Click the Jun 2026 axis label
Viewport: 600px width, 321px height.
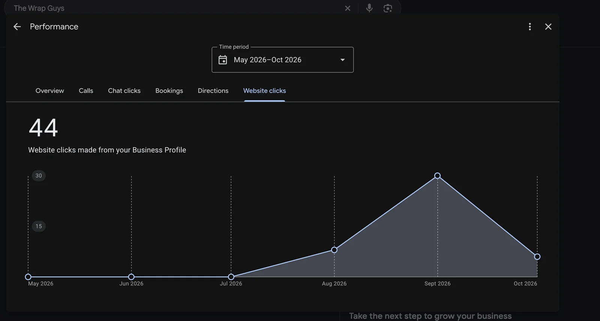131,284
